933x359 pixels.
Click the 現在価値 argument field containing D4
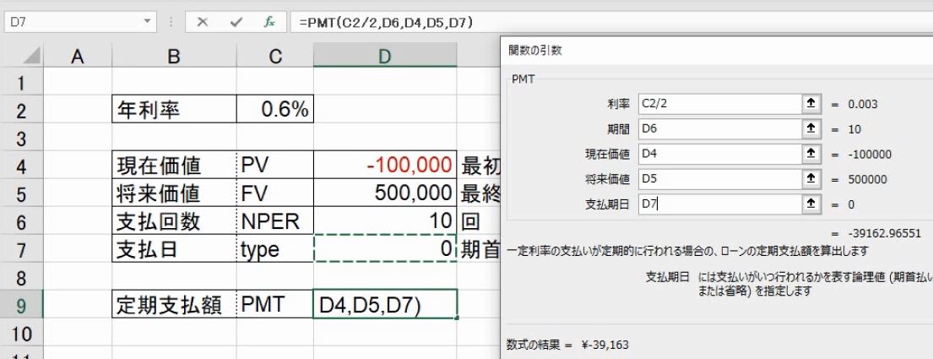click(x=720, y=155)
